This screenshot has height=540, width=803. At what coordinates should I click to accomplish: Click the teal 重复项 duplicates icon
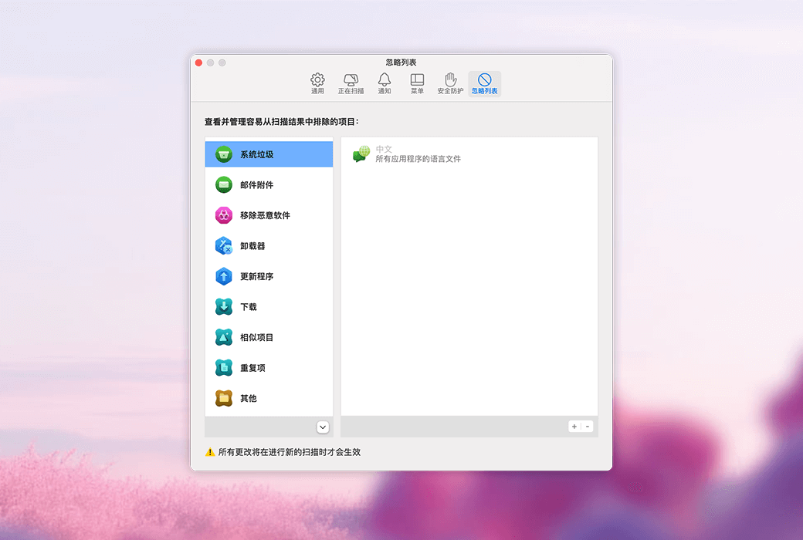[224, 367]
